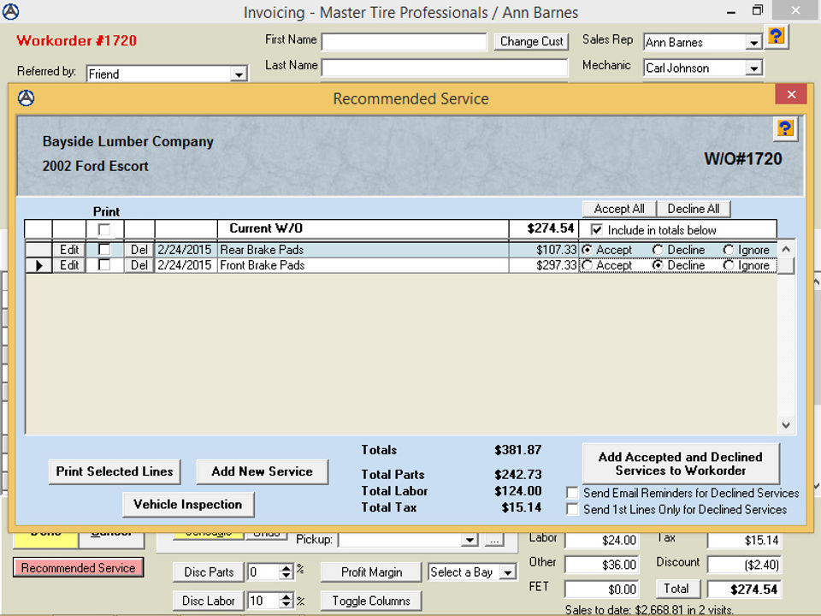Close the Recommended Service dialog
The width and height of the screenshot is (821, 616).
point(791,94)
